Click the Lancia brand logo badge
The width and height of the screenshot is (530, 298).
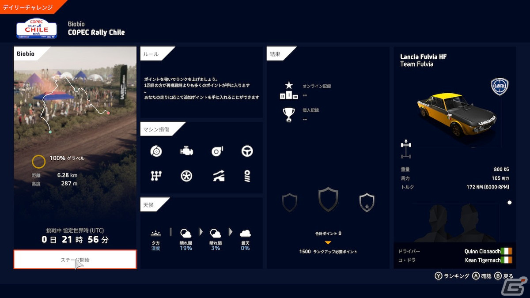500,87
